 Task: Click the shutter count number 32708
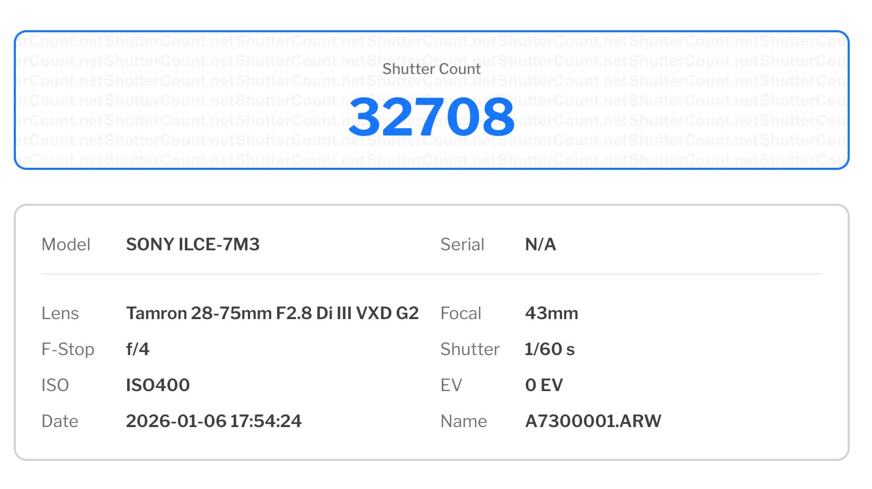click(431, 117)
